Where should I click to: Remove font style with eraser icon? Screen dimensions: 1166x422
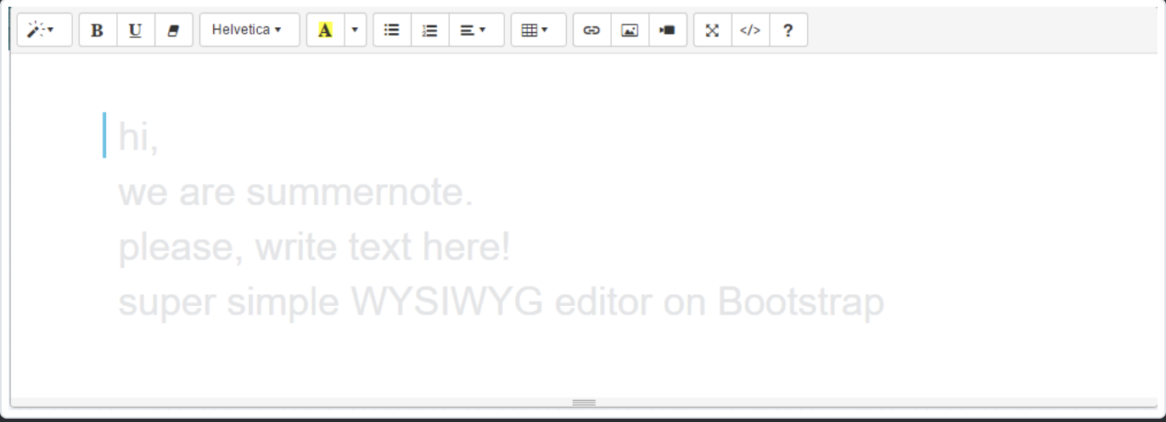(x=174, y=30)
